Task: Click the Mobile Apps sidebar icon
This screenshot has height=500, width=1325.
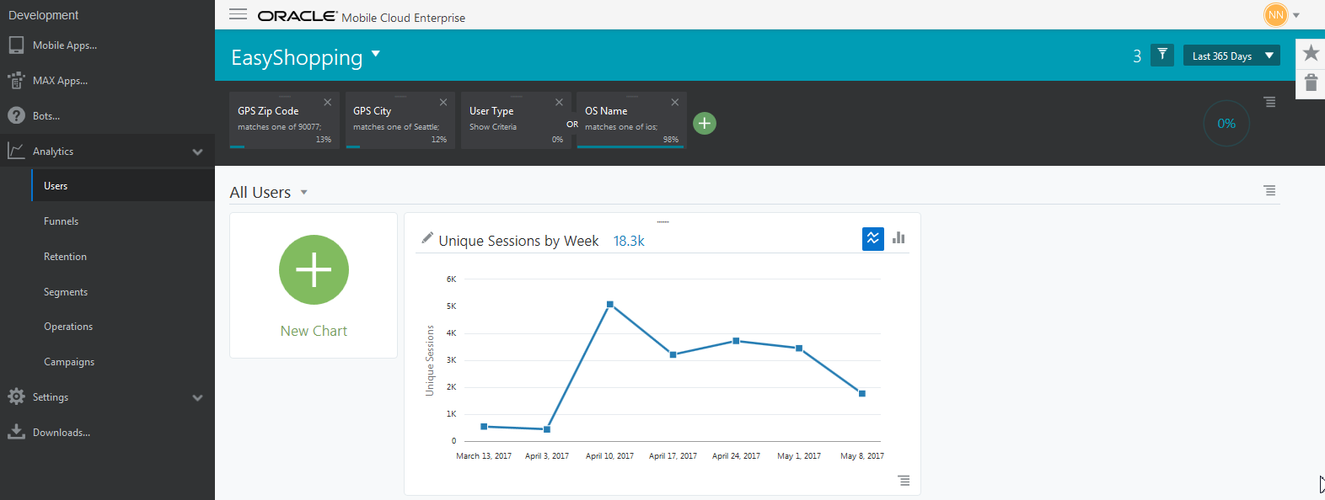Action: click(16, 45)
